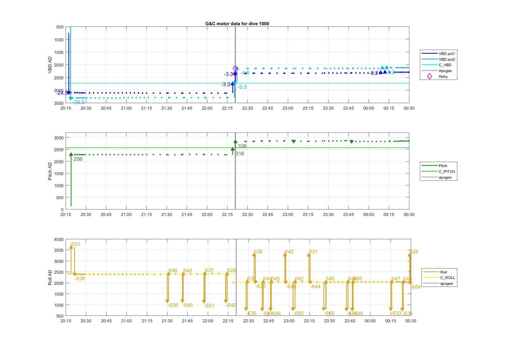
Task: Click 'apogee' in the Pitch legend
Action: 436,177
